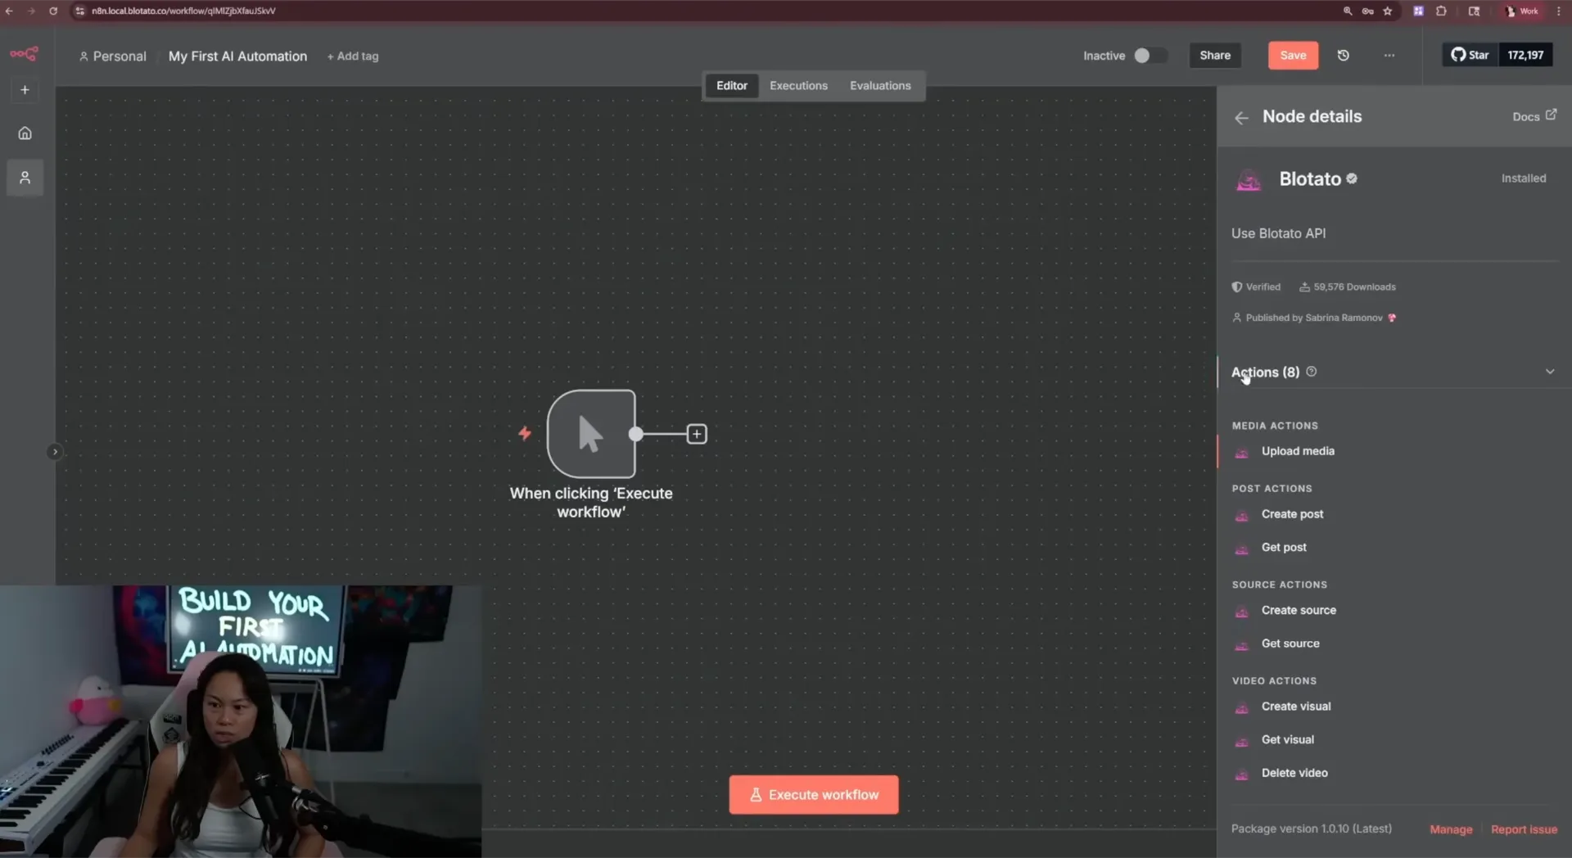Reload the browser page
Viewport: 1572px width, 858px height.
53,11
